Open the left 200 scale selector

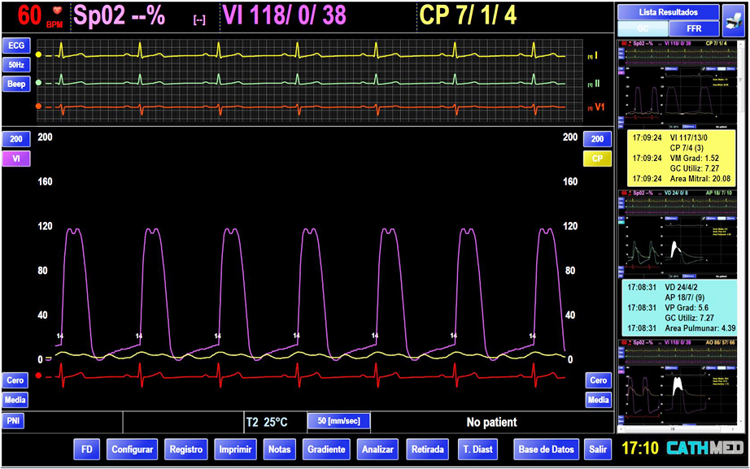pos(16,140)
